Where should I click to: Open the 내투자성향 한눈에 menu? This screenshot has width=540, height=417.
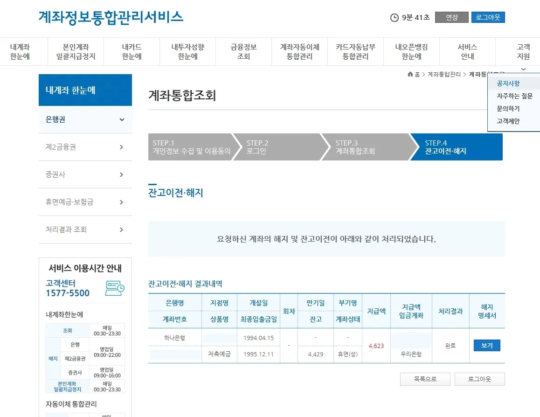[x=187, y=52]
